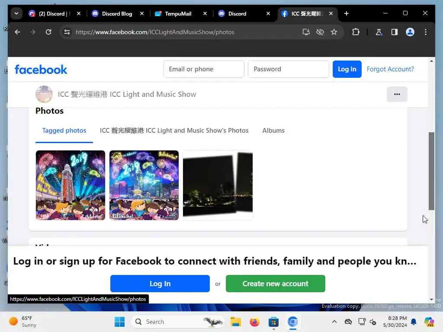Open Chromium browser taskbar icon
The width and height of the screenshot is (443, 332).
point(293,322)
